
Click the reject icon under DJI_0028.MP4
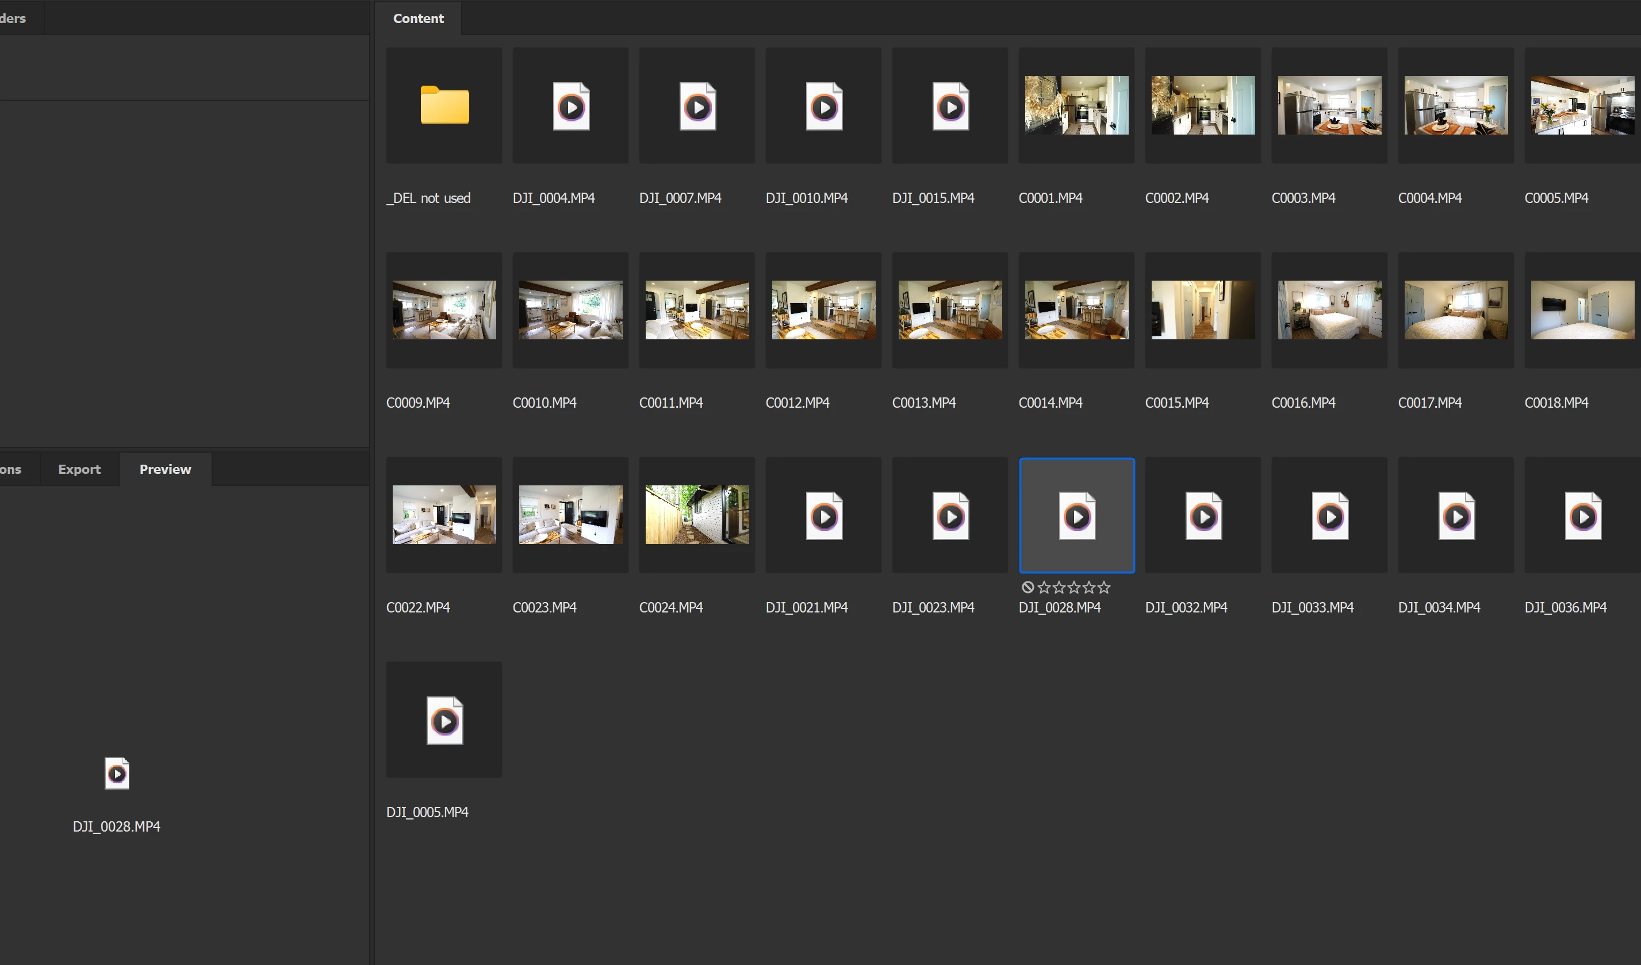coord(1027,587)
